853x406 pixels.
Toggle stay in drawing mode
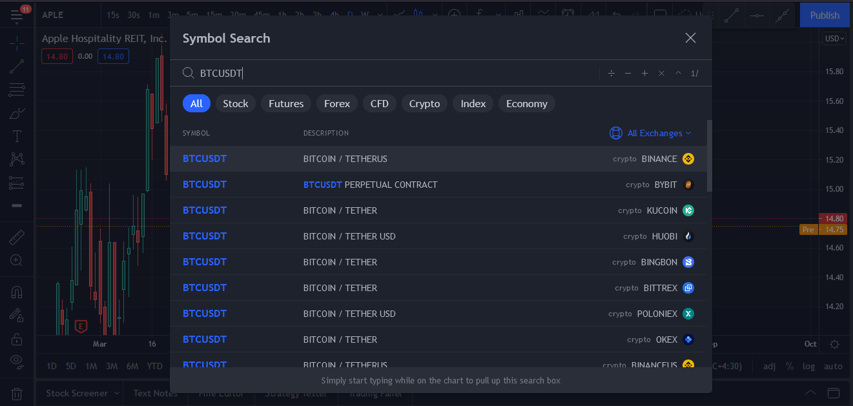pyautogui.click(x=17, y=315)
